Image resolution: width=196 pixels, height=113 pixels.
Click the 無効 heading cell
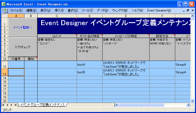tap(31, 59)
